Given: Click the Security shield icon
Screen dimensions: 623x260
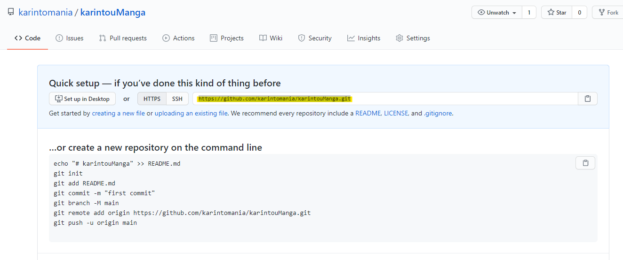Looking at the screenshot, I should pos(302,38).
